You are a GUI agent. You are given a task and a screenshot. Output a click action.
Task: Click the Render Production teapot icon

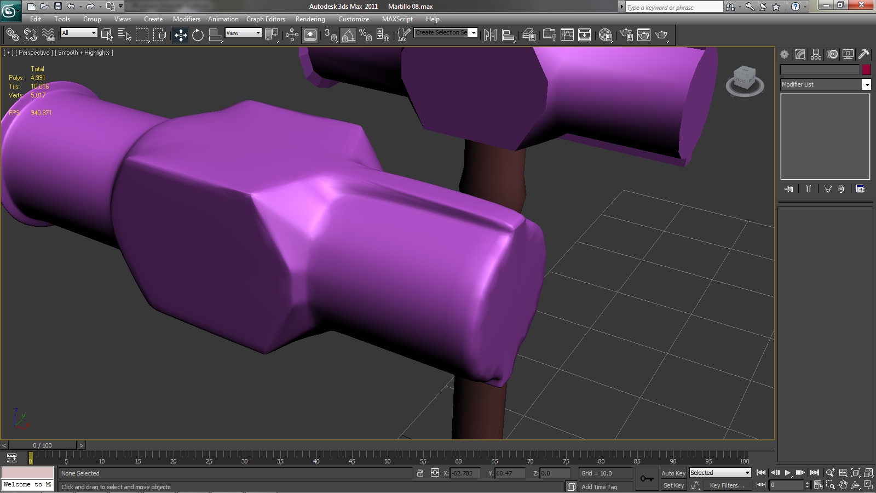[x=662, y=35]
